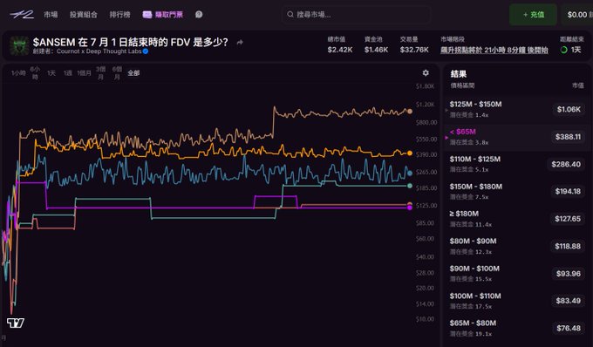Select the $150M - $180M outcome
Viewport: 593px width, 347px height.
(x=516, y=191)
